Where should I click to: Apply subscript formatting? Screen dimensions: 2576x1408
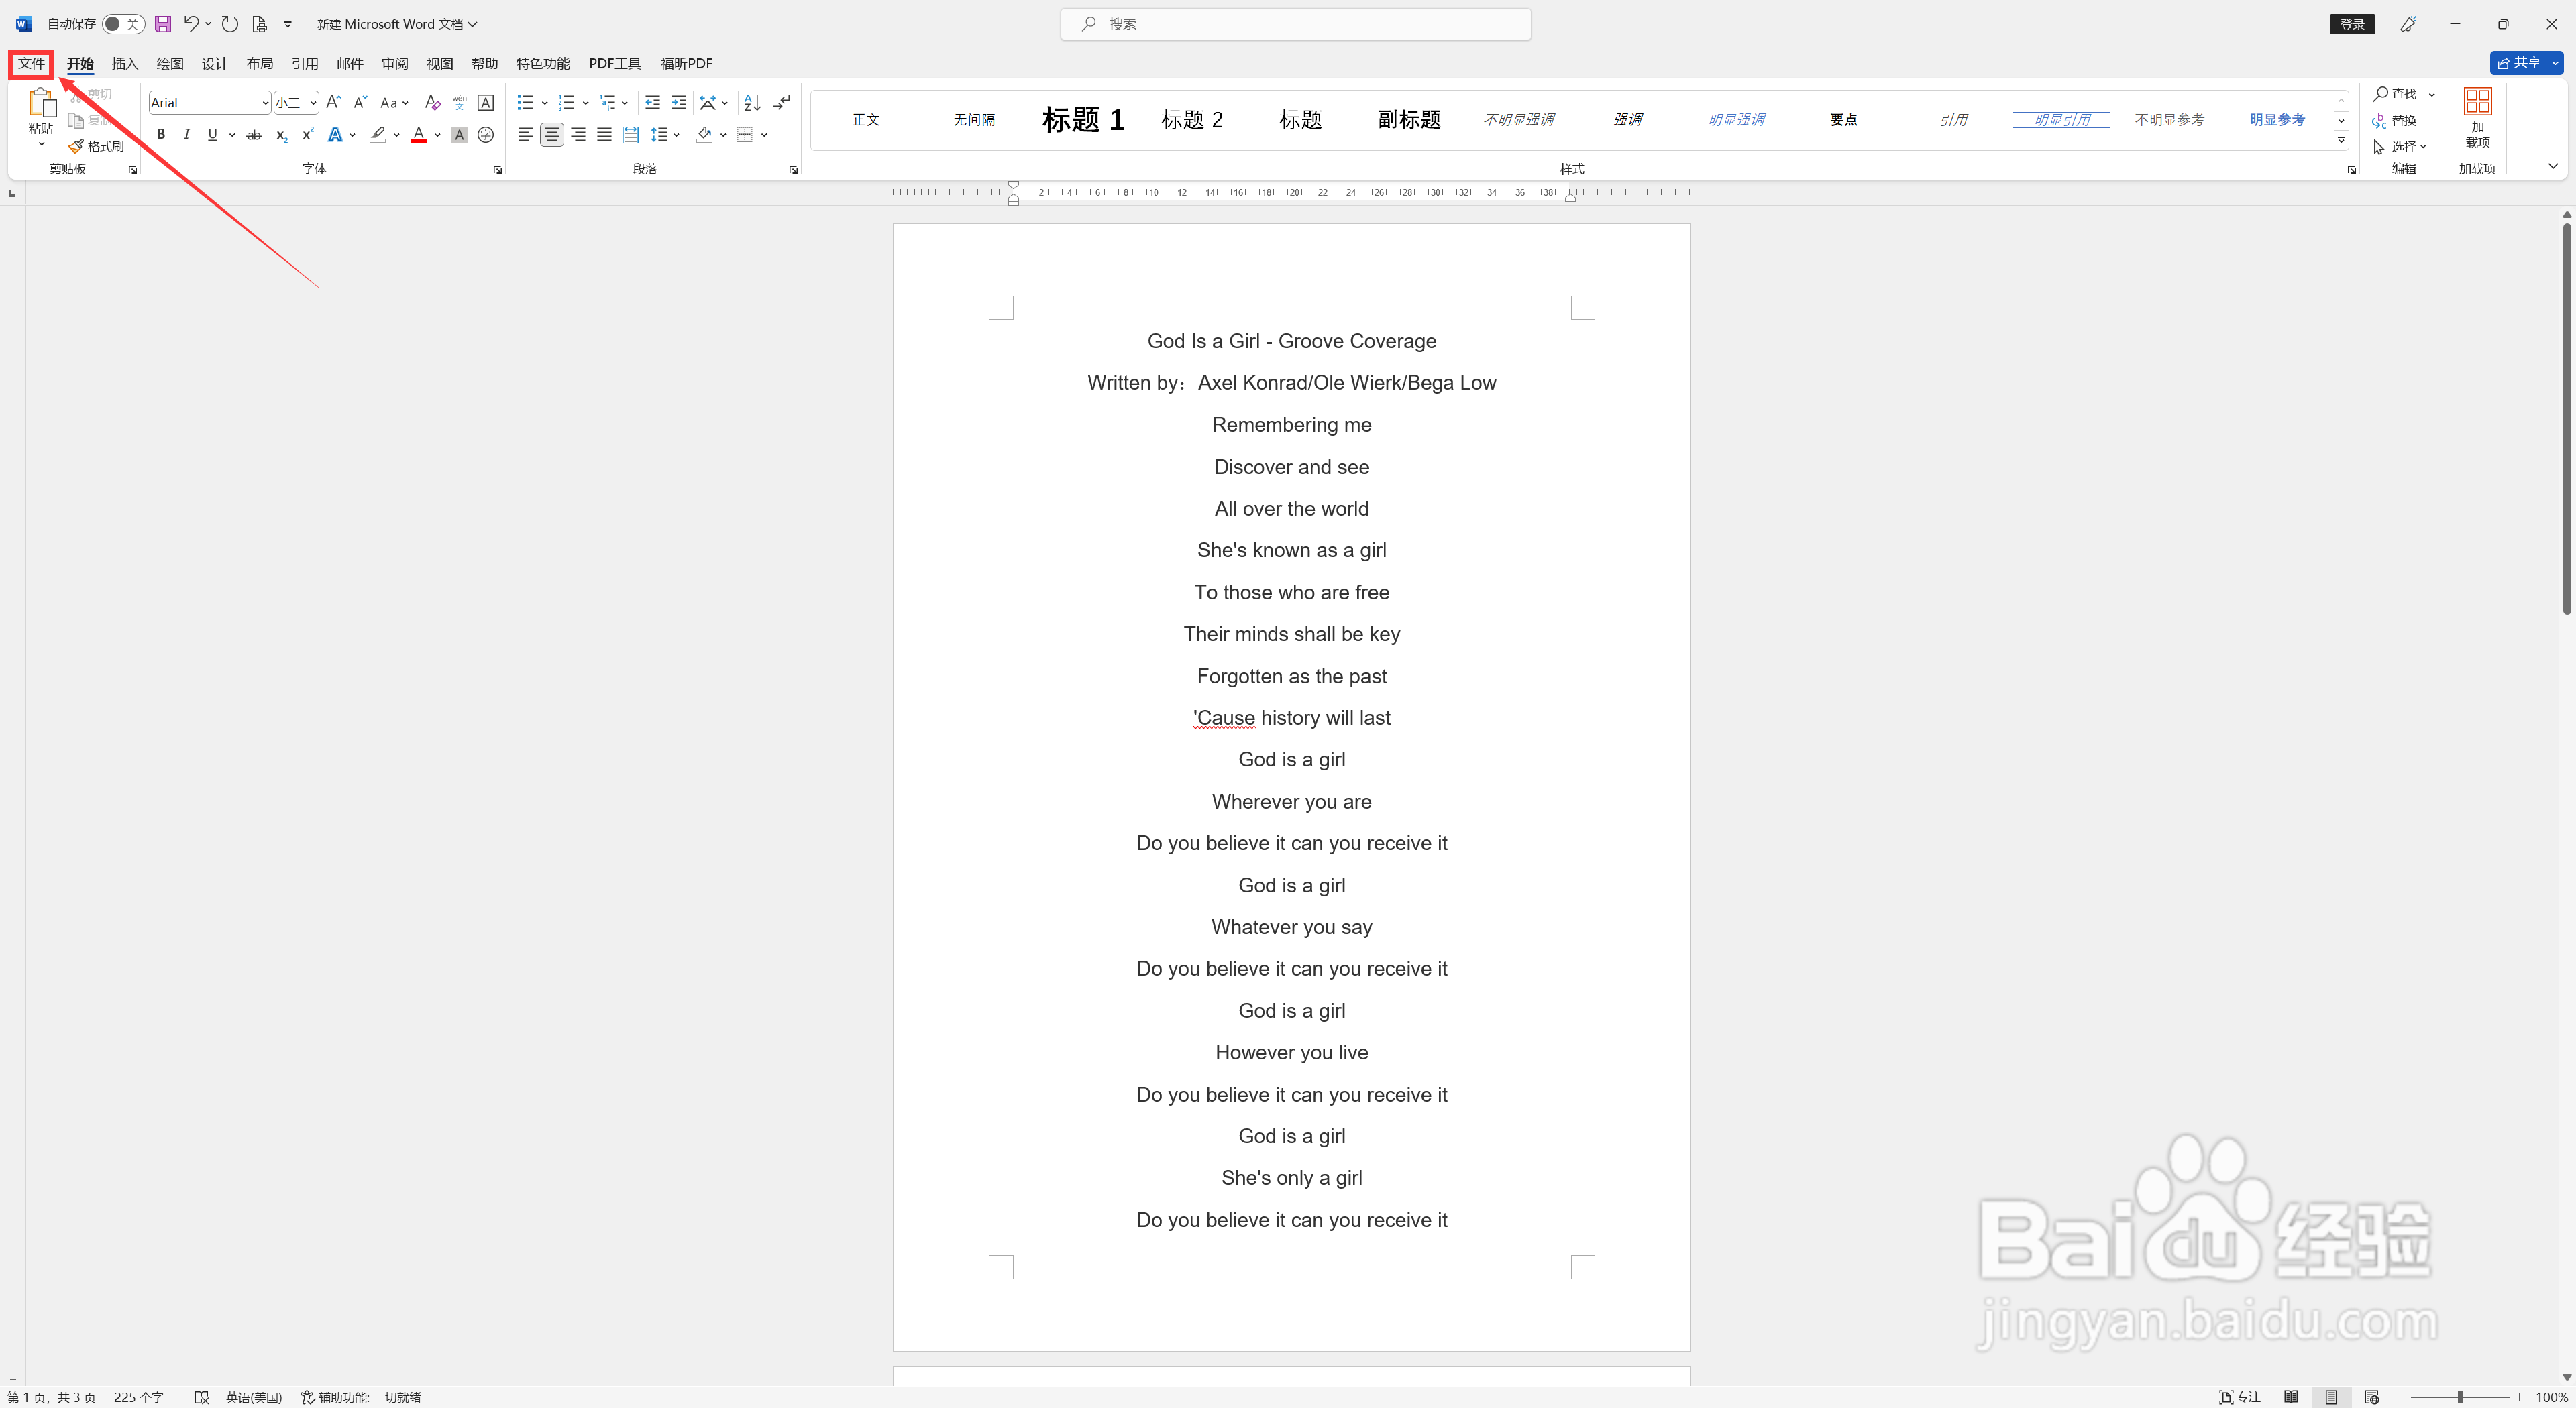click(x=281, y=135)
